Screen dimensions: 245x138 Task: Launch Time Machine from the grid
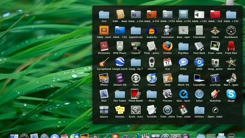[x=168, y=110]
